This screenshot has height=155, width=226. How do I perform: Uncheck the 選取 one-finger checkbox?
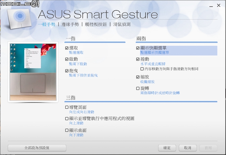pyautogui.click(x=67, y=48)
